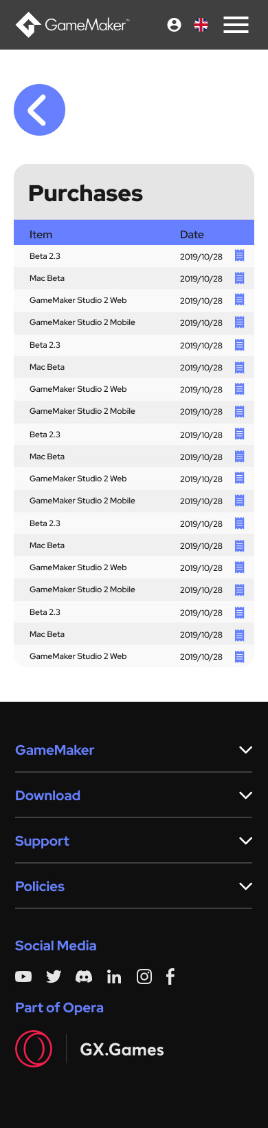Go back using the blue arrow button

40,109
